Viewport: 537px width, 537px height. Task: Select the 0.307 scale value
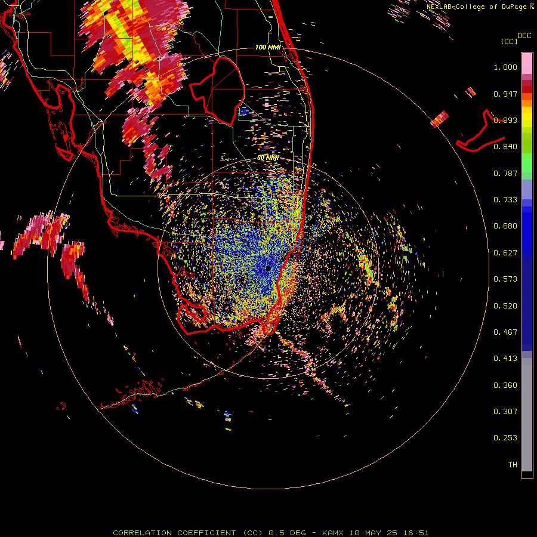click(505, 412)
